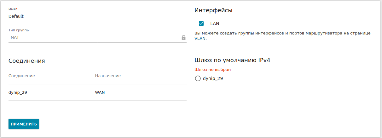Image resolution: width=382 pixels, height=138 pixels.
Task: Click the Назначение column header
Action: [108, 76]
